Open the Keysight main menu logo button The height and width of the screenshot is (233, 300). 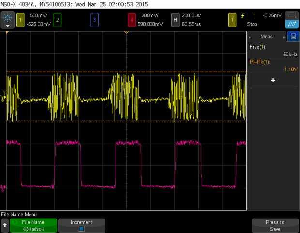click(x=8, y=20)
